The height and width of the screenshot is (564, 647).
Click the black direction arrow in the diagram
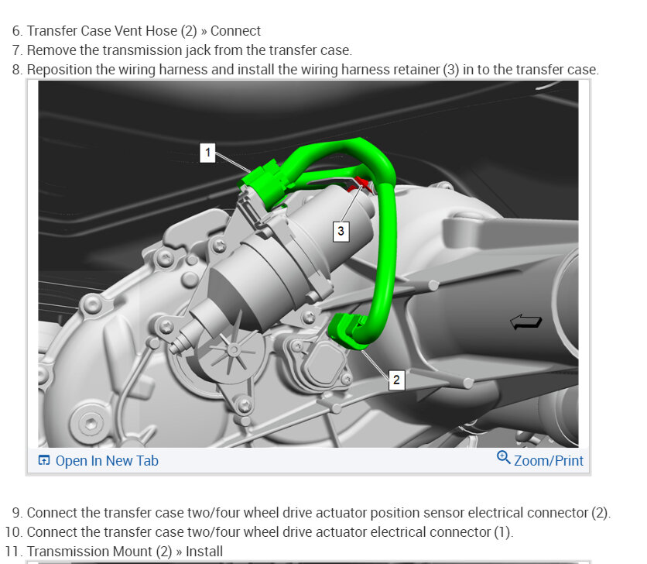(525, 322)
